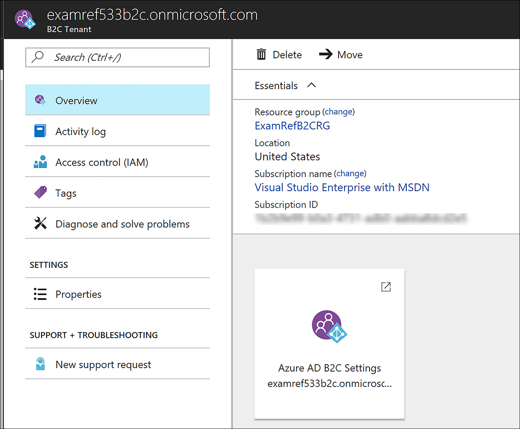Open the Activity log menu item
The height and width of the screenshot is (429, 520).
click(x=117, y=131)
